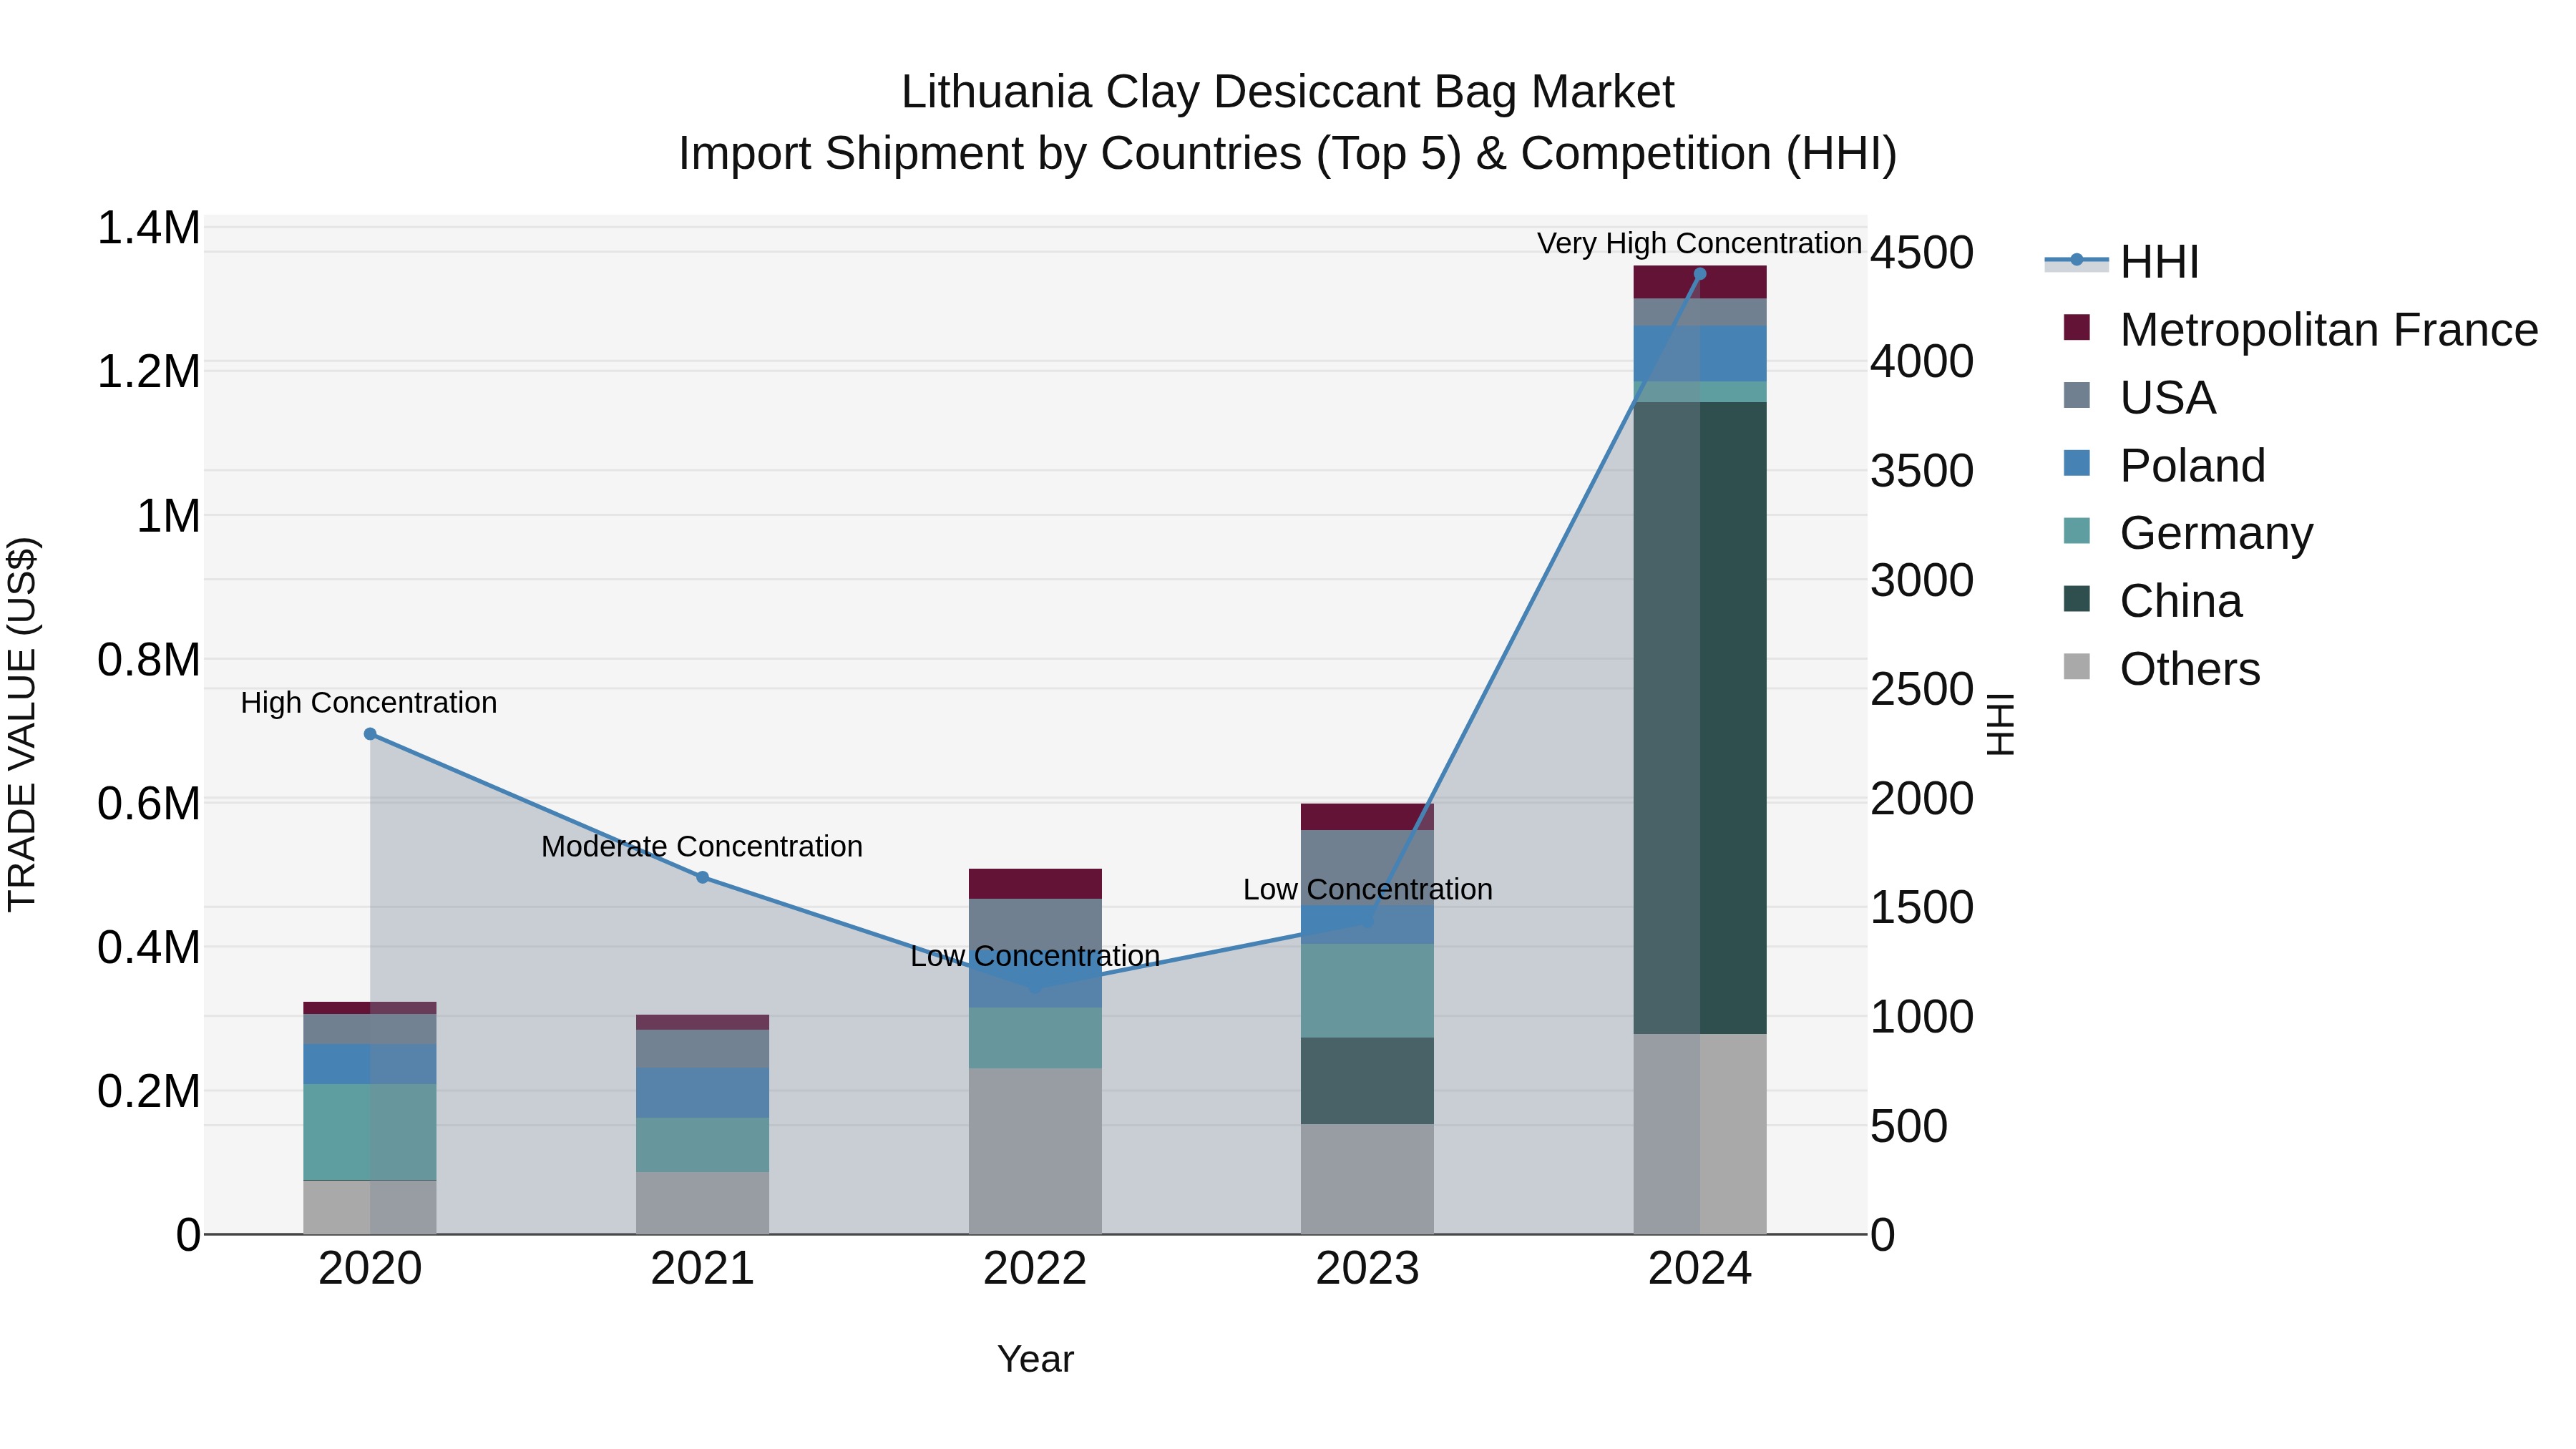This screenshot has width=2576, height=1449.
Task: Click the 4500 right axis tick
Action: tap(1922, 252)
